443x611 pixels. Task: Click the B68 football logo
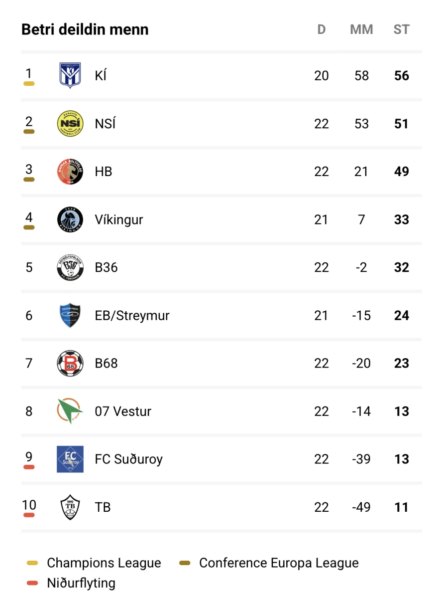click(x=70, y=363)
